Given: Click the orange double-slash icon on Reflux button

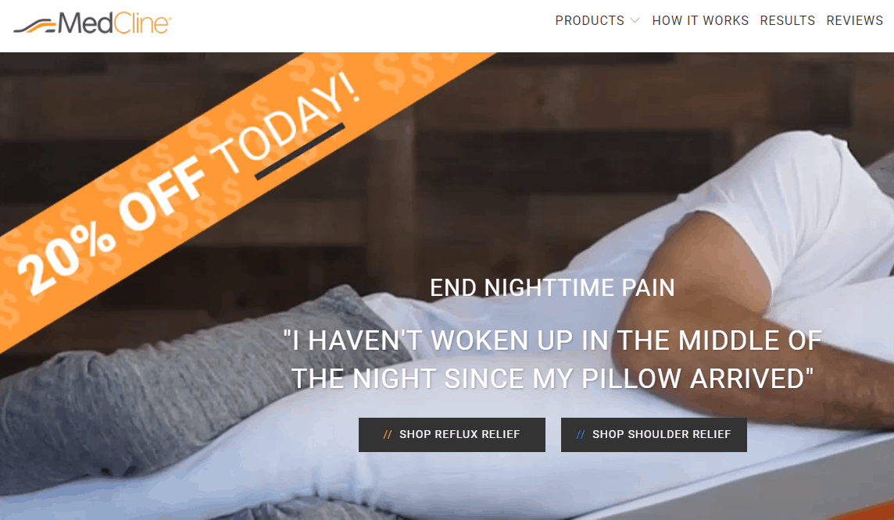Looking at the screenshot, I should pos(388,435).
